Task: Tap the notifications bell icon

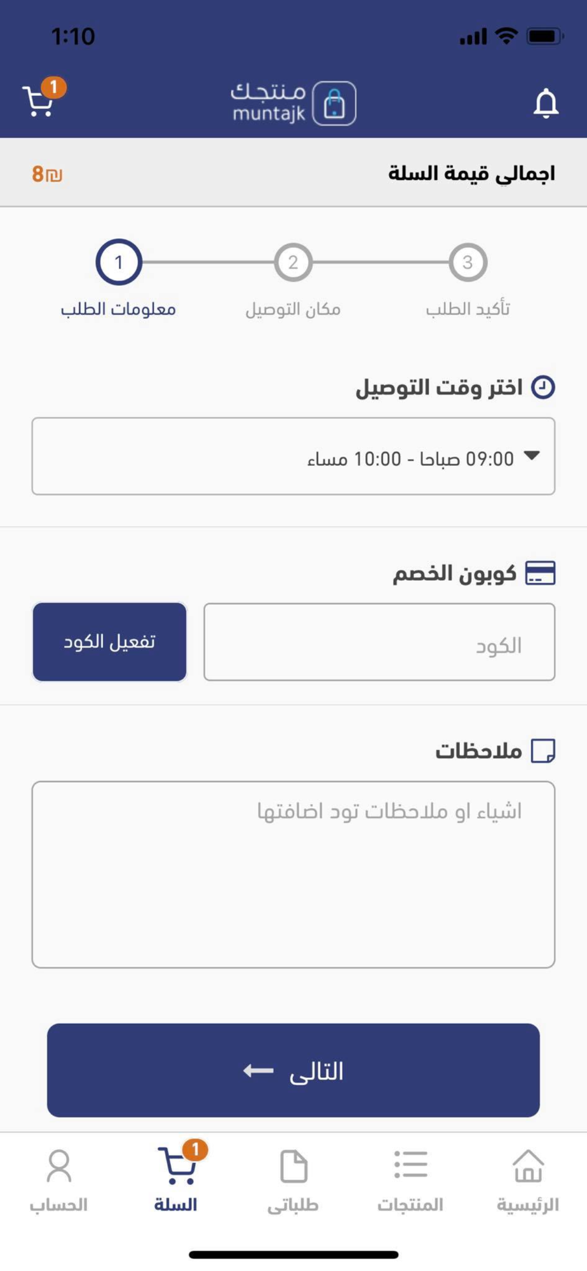Action: tap(545, 103)
